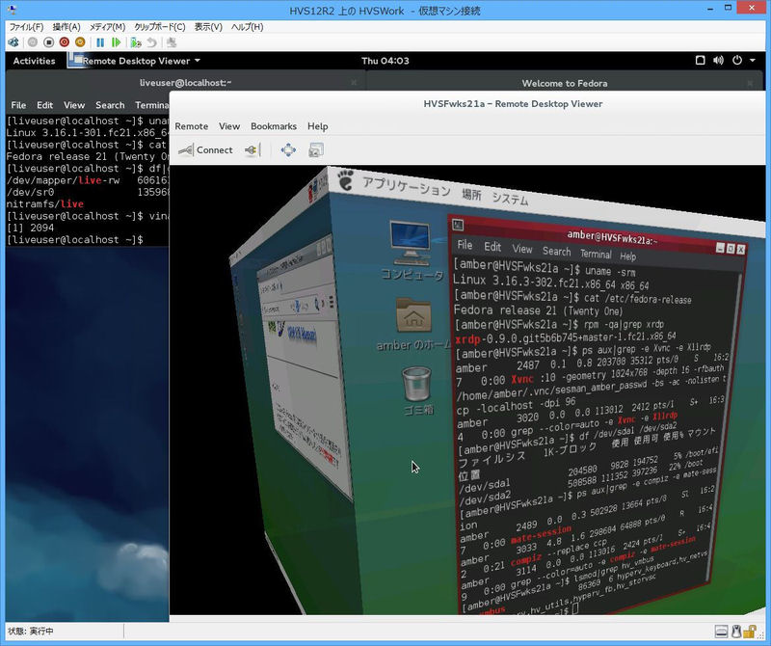Open the クリップボード(C) menu

click(160, 27)
